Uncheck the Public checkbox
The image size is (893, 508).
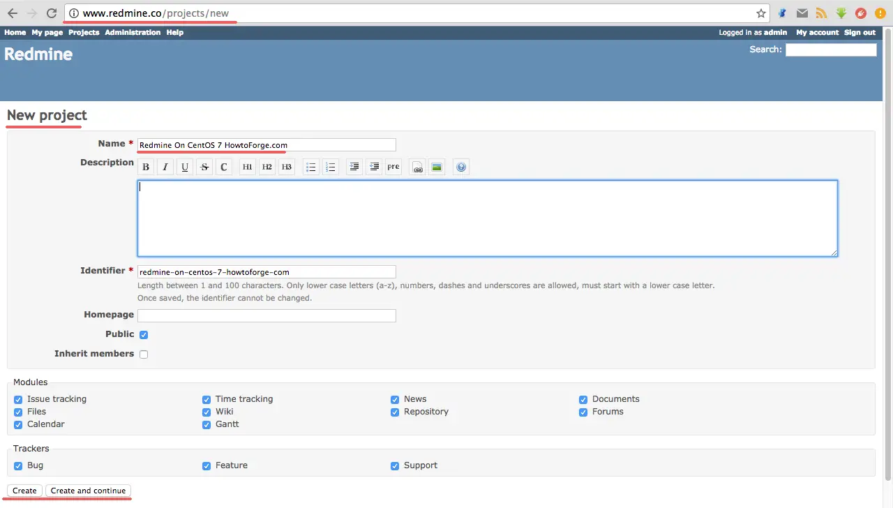click(x=144, y=335)
